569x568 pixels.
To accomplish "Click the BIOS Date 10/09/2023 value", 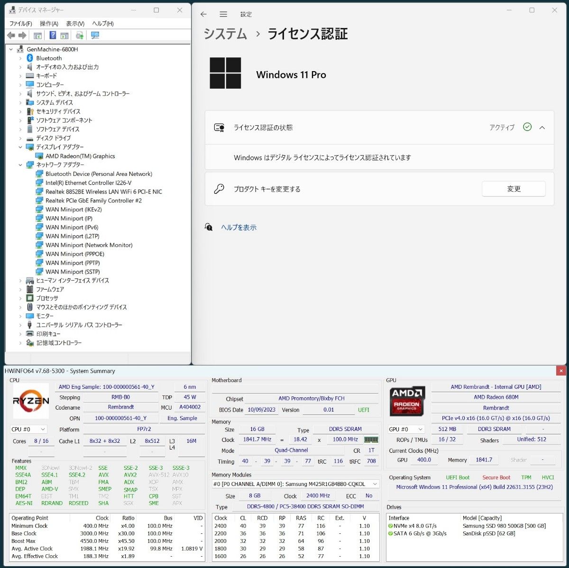I will point(261,410).
